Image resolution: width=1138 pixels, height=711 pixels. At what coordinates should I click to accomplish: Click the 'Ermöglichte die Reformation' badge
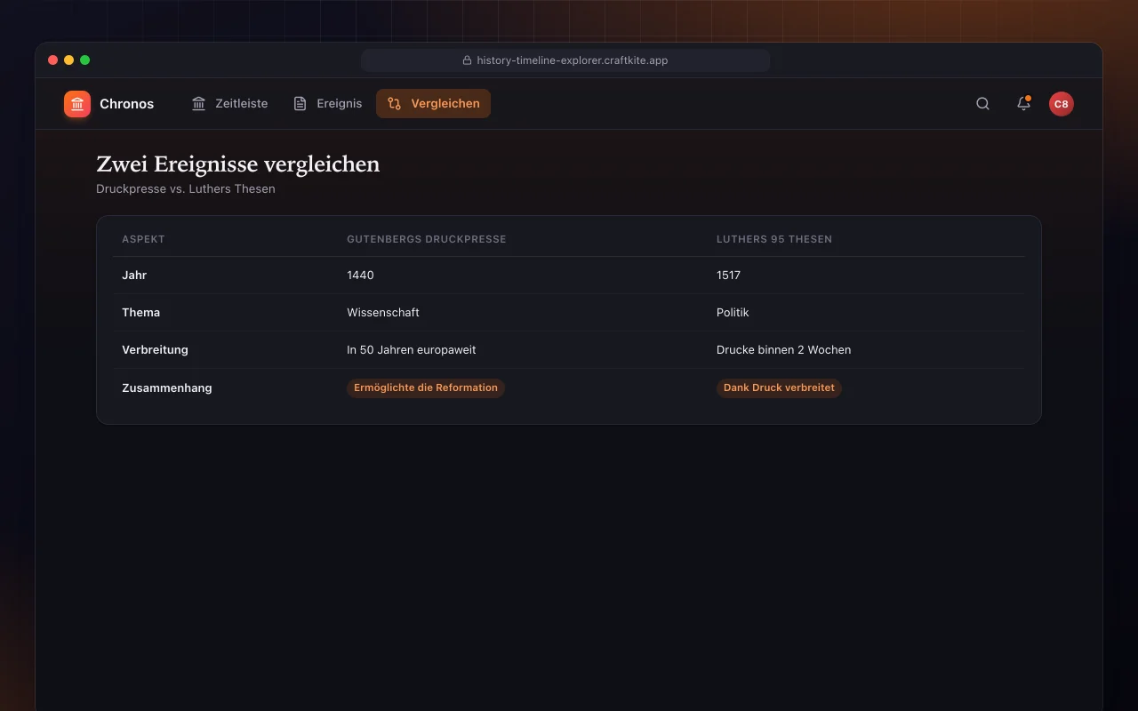click(x=426, y=387)
